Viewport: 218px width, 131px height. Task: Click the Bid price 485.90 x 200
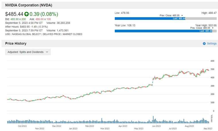point(15,19)
